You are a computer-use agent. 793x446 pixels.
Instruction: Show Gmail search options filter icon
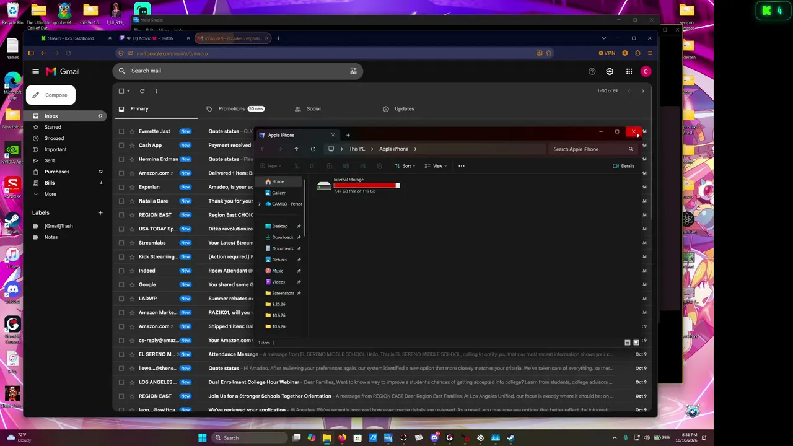(353, 71)
